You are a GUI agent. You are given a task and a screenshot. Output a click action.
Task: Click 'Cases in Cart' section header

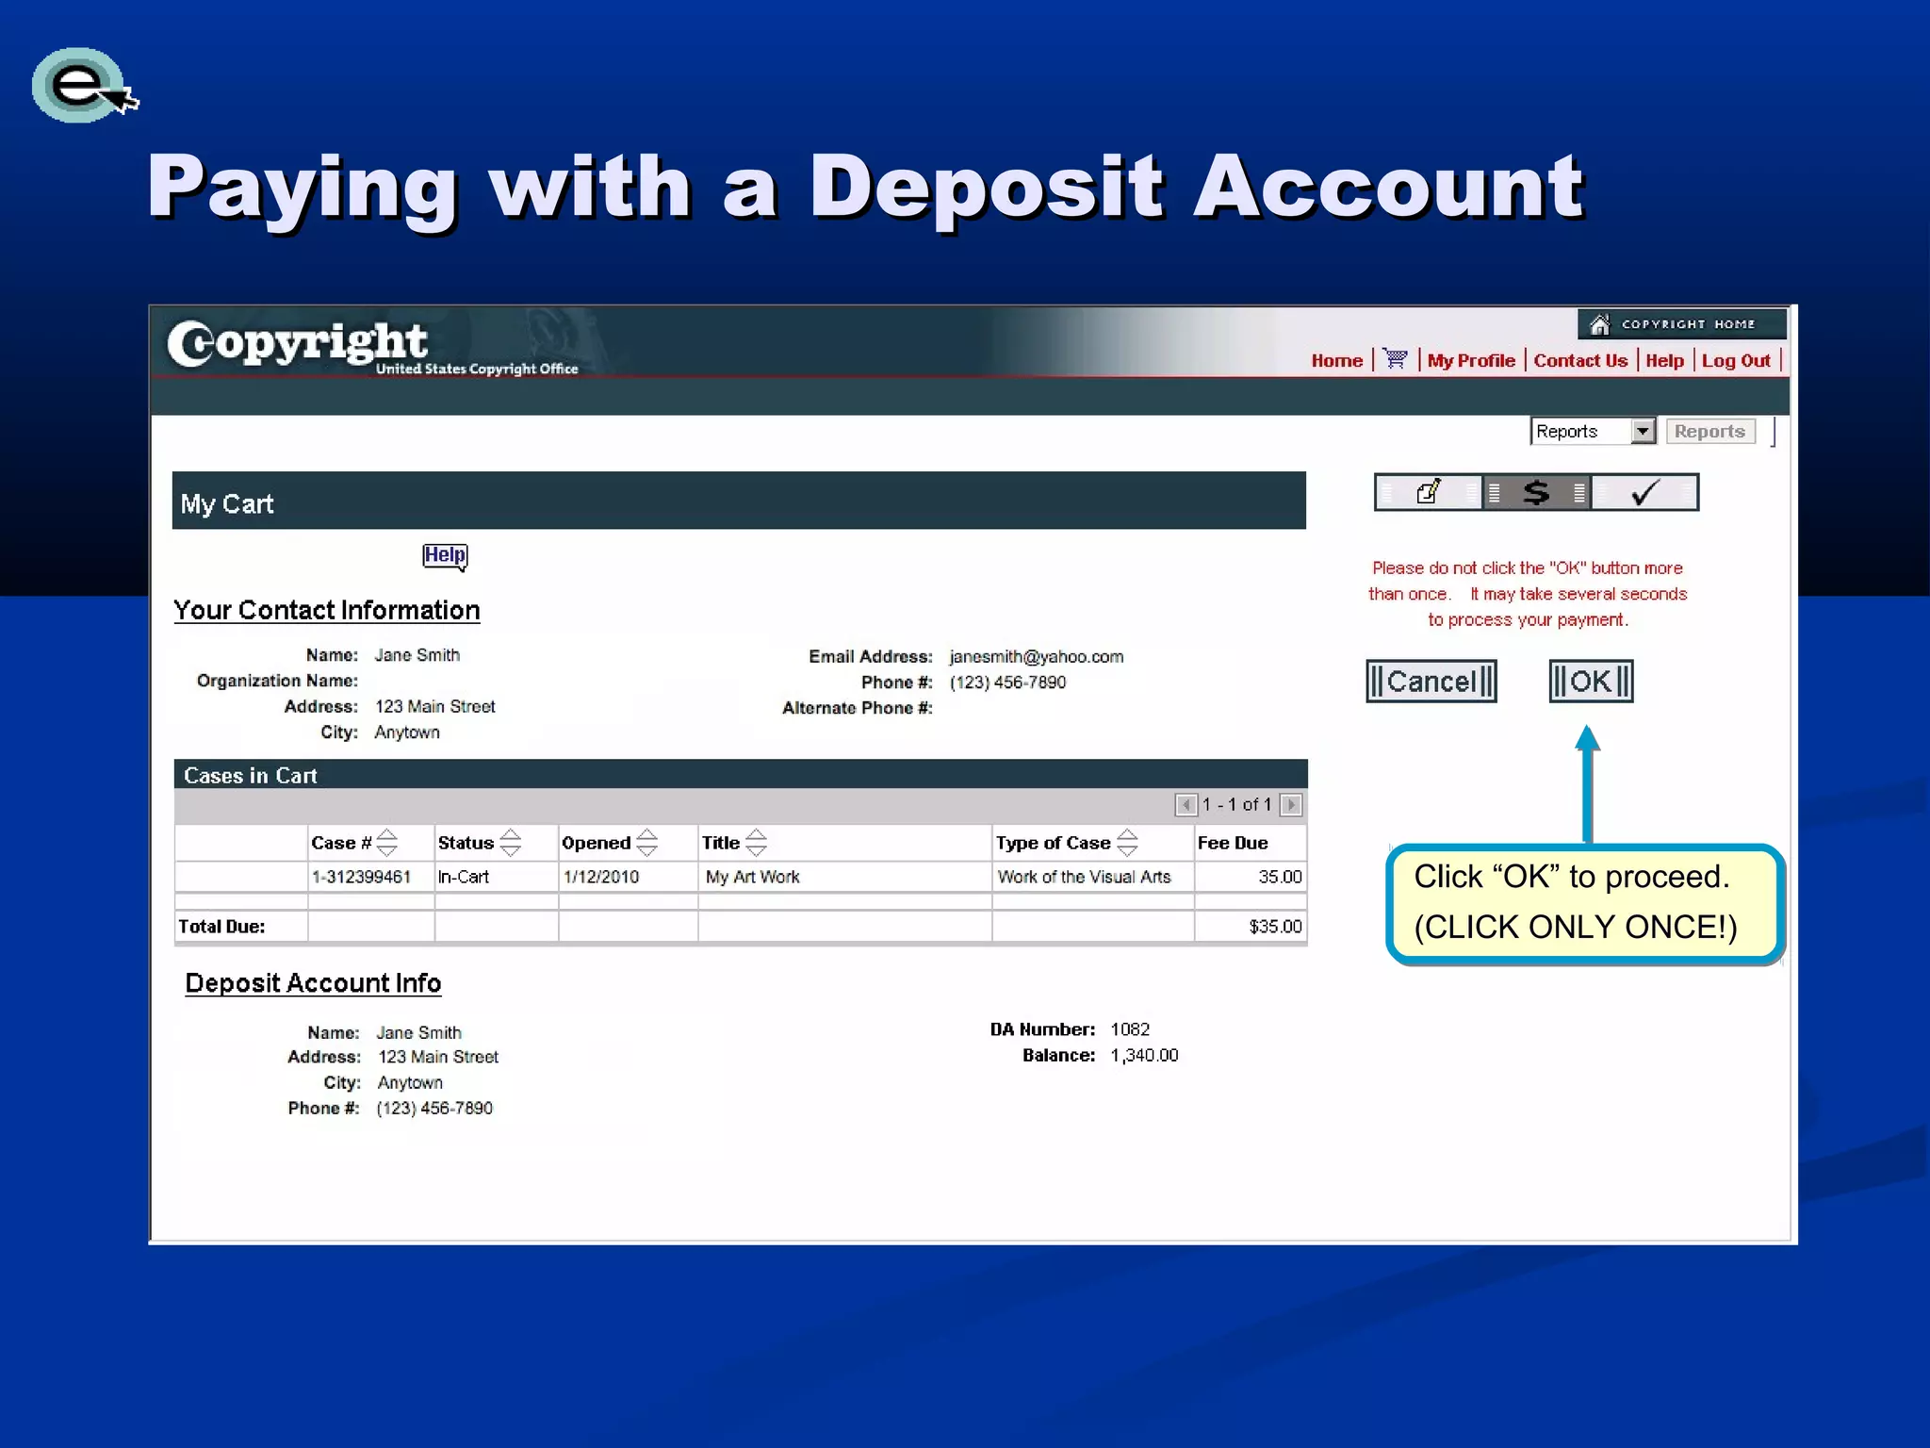741,774
